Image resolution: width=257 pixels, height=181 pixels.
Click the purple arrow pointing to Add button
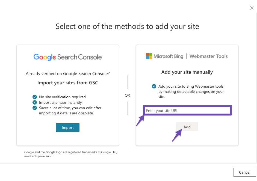click(177, 136)
